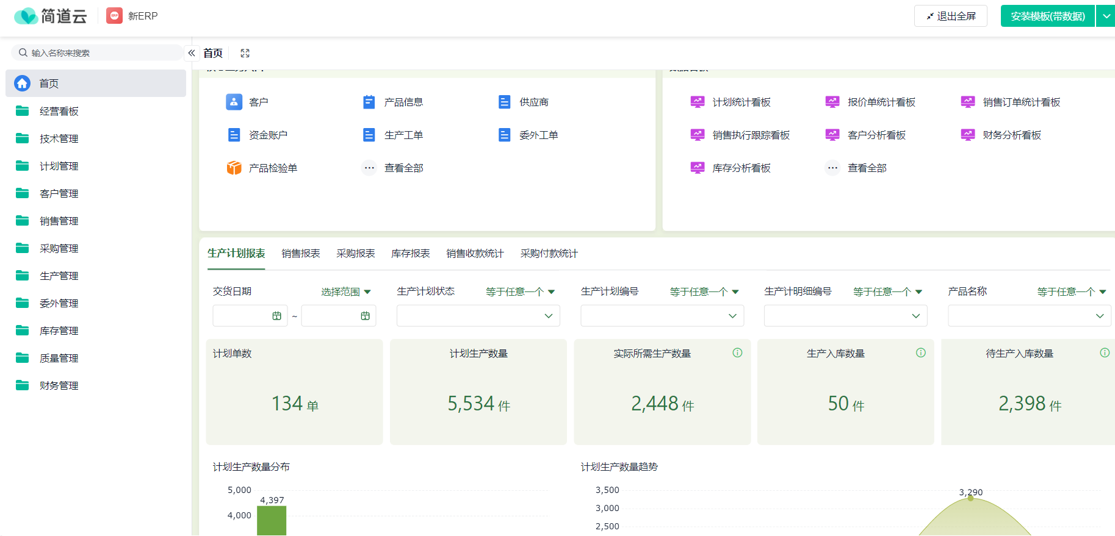Switch to 库存报表 tab
Viewport: 1115px width, 536px height.
[x=411, y=253]
